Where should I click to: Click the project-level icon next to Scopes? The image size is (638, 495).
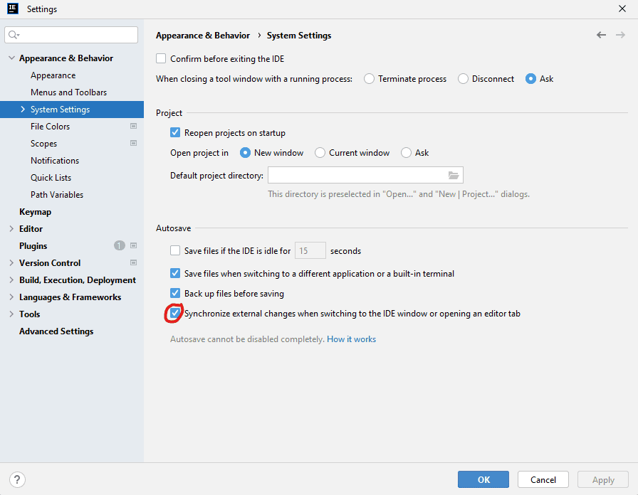(133, 143)
